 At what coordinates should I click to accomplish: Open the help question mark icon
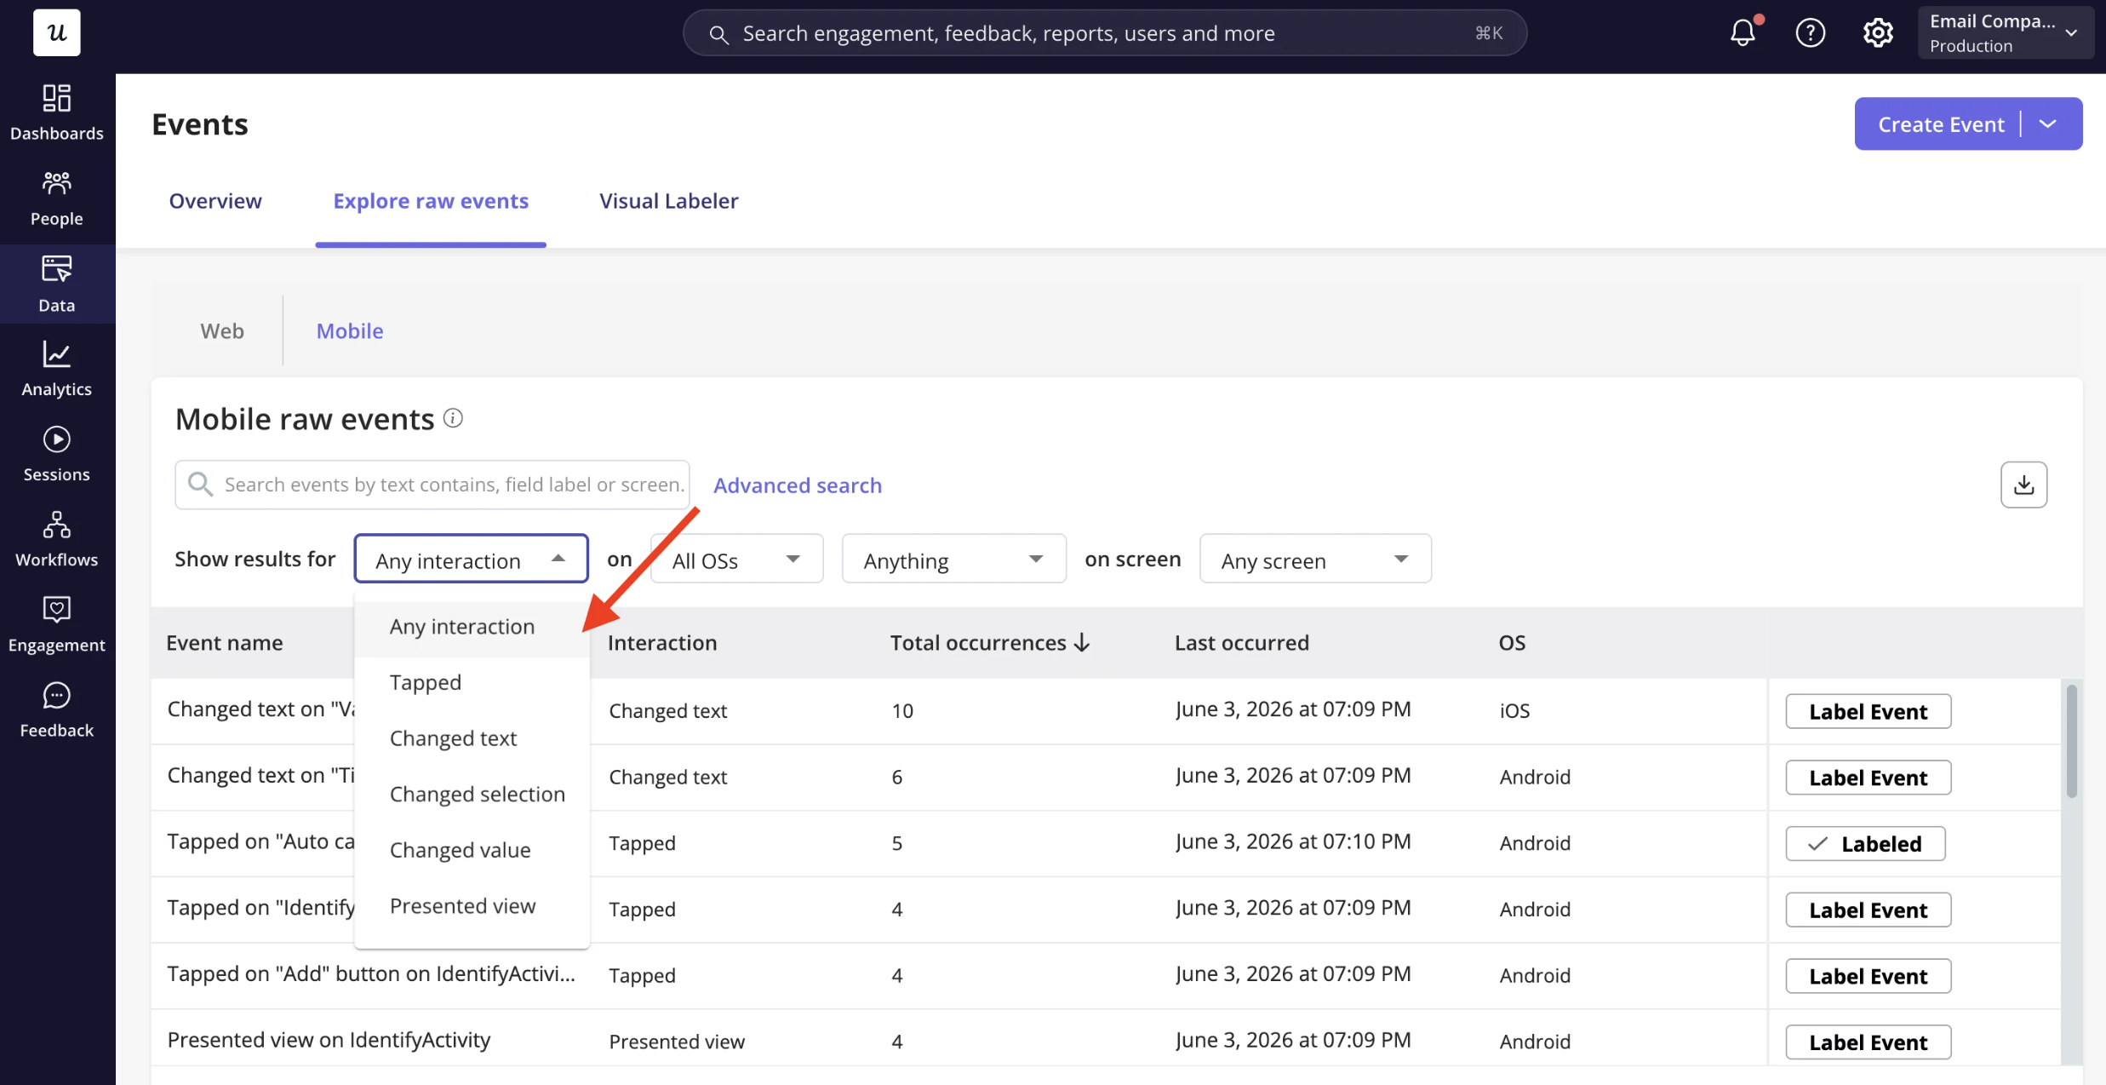(x=1810, y=32)
